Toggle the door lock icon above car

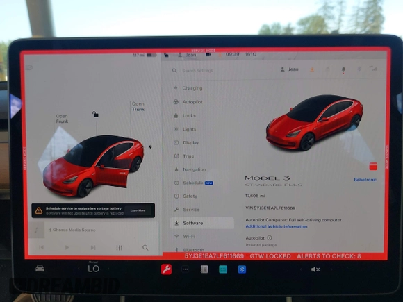click(95, 114)
